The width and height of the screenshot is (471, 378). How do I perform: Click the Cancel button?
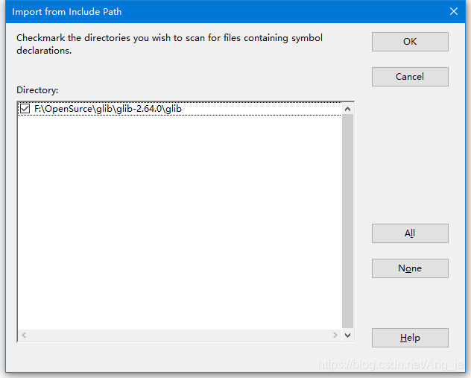coord(410,77)
